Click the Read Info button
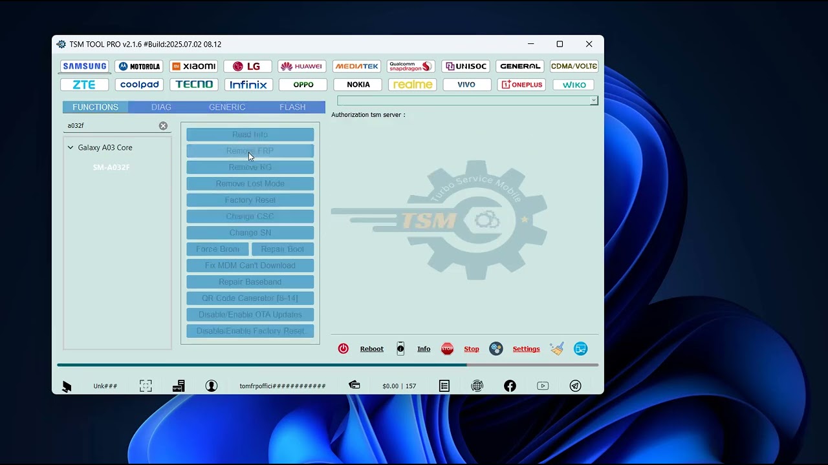Image resolution: width=828 pixels, height=465 pixels. click(x=250, y=134)
